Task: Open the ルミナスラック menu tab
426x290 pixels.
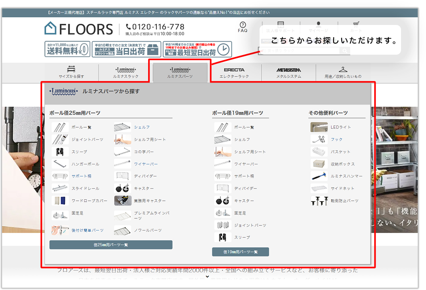Action: 126,72
